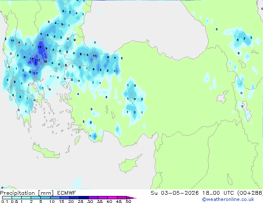Click the 40–45 mm magenta legend box
Viewport: 263px width, 203px height.
[112, 198]
